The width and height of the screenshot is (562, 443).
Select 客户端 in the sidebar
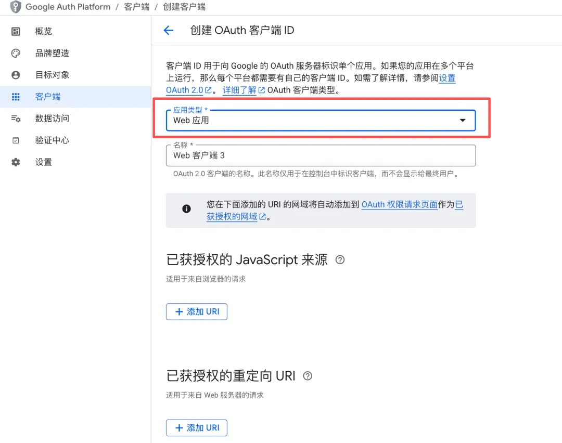75,97
